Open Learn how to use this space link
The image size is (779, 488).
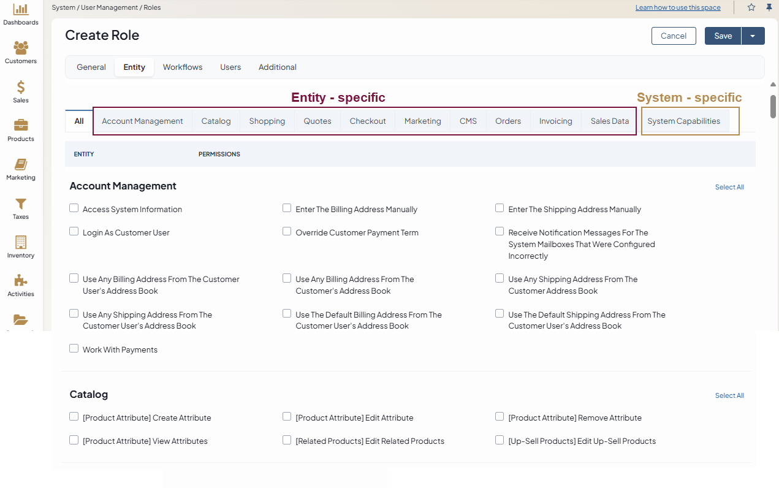[x=678, y=7]
